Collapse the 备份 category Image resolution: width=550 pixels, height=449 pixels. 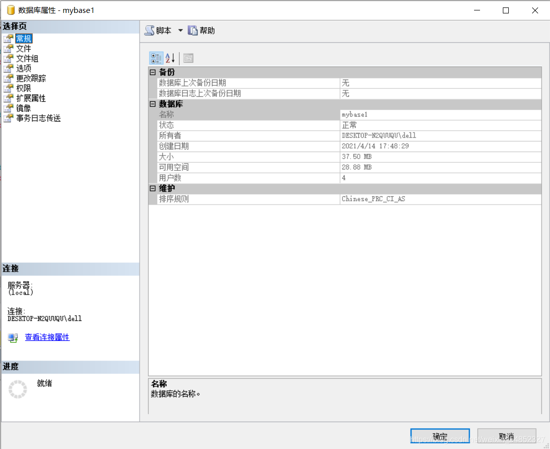152,73
